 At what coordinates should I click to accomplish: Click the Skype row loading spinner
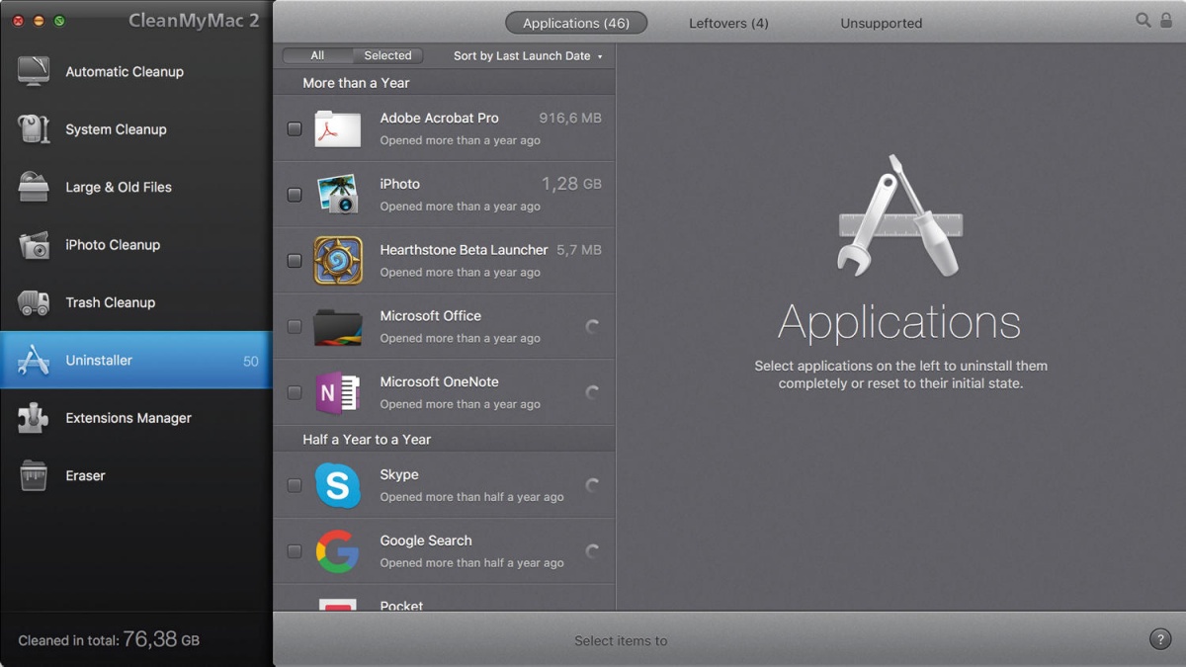pyautogui.click(x=592, y=485)
